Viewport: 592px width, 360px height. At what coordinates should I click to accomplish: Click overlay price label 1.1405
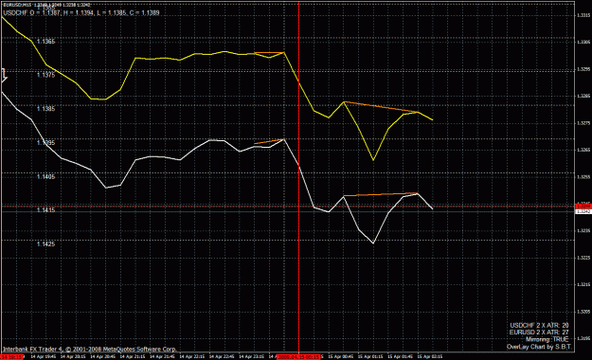(x=46, y=176)
